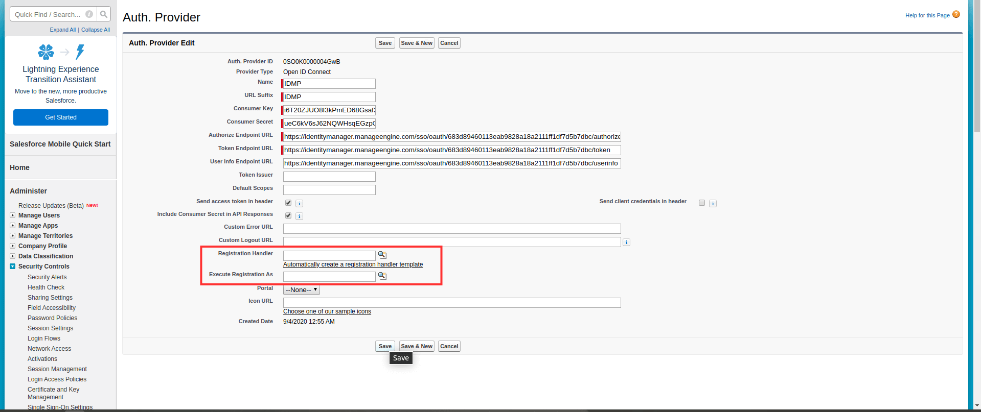Click the Help for this Page link
981x412 pixels.
(927, 15)
